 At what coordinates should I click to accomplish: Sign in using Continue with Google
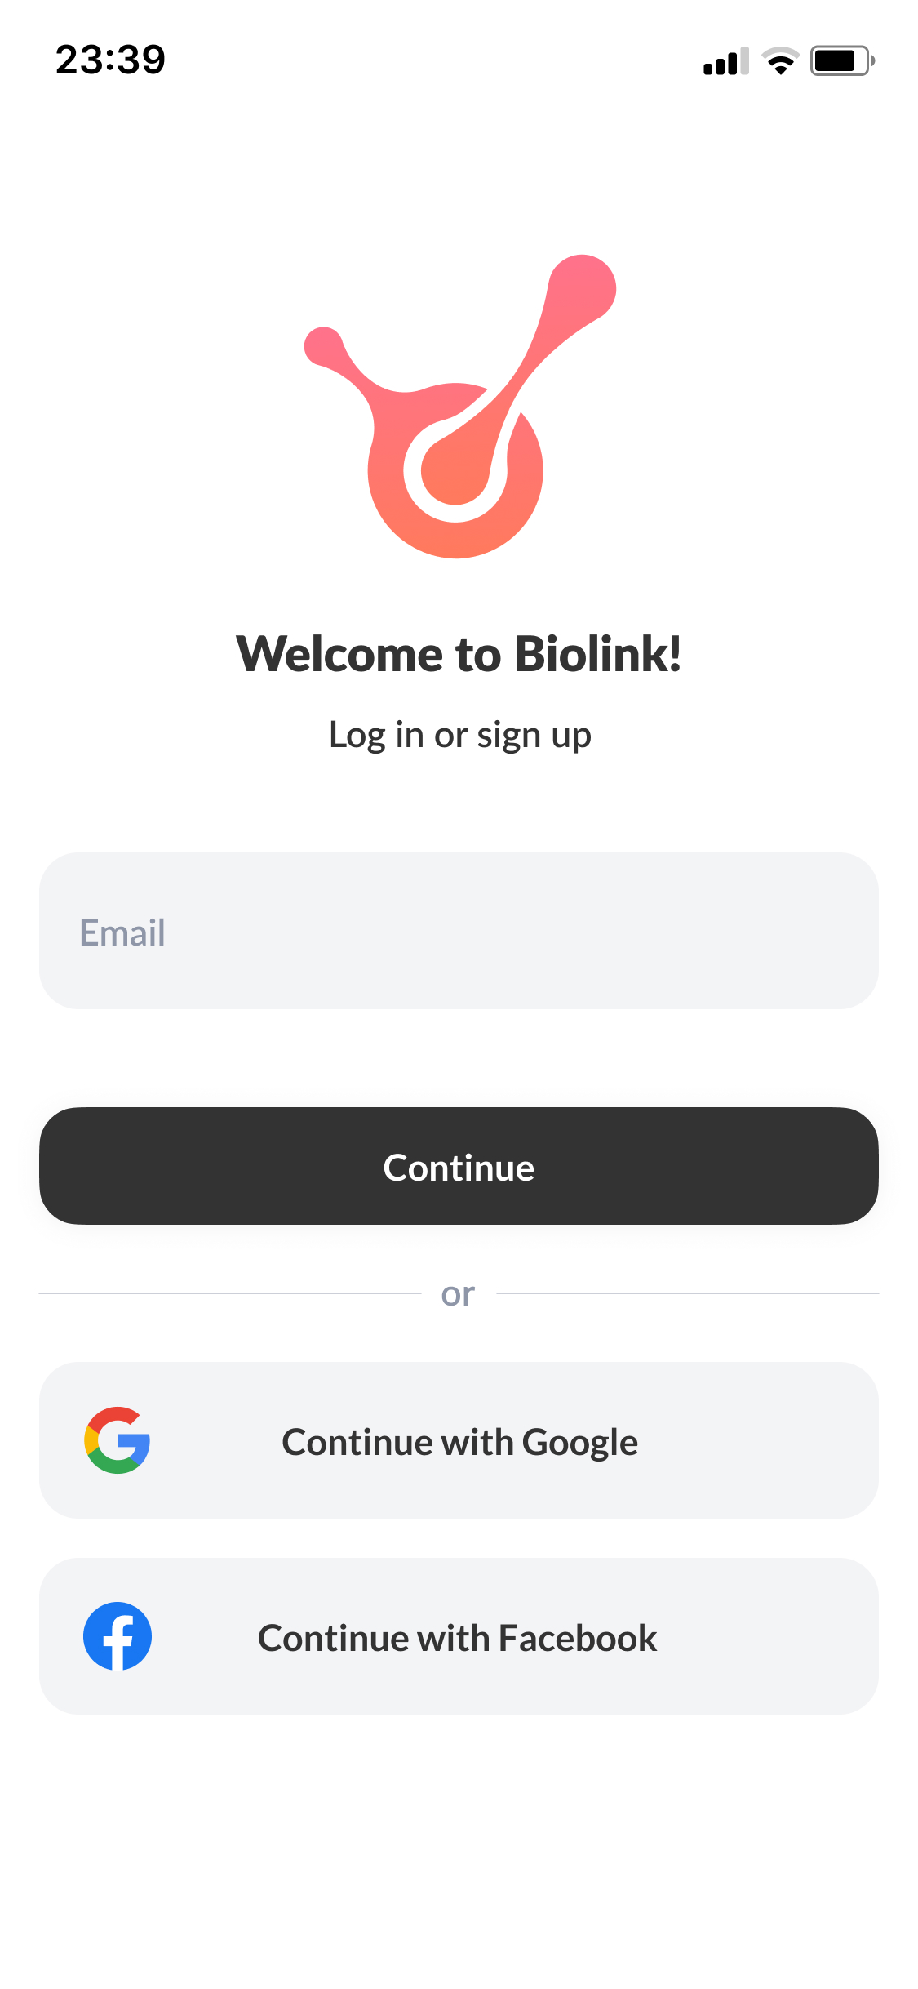point(459,1440)
